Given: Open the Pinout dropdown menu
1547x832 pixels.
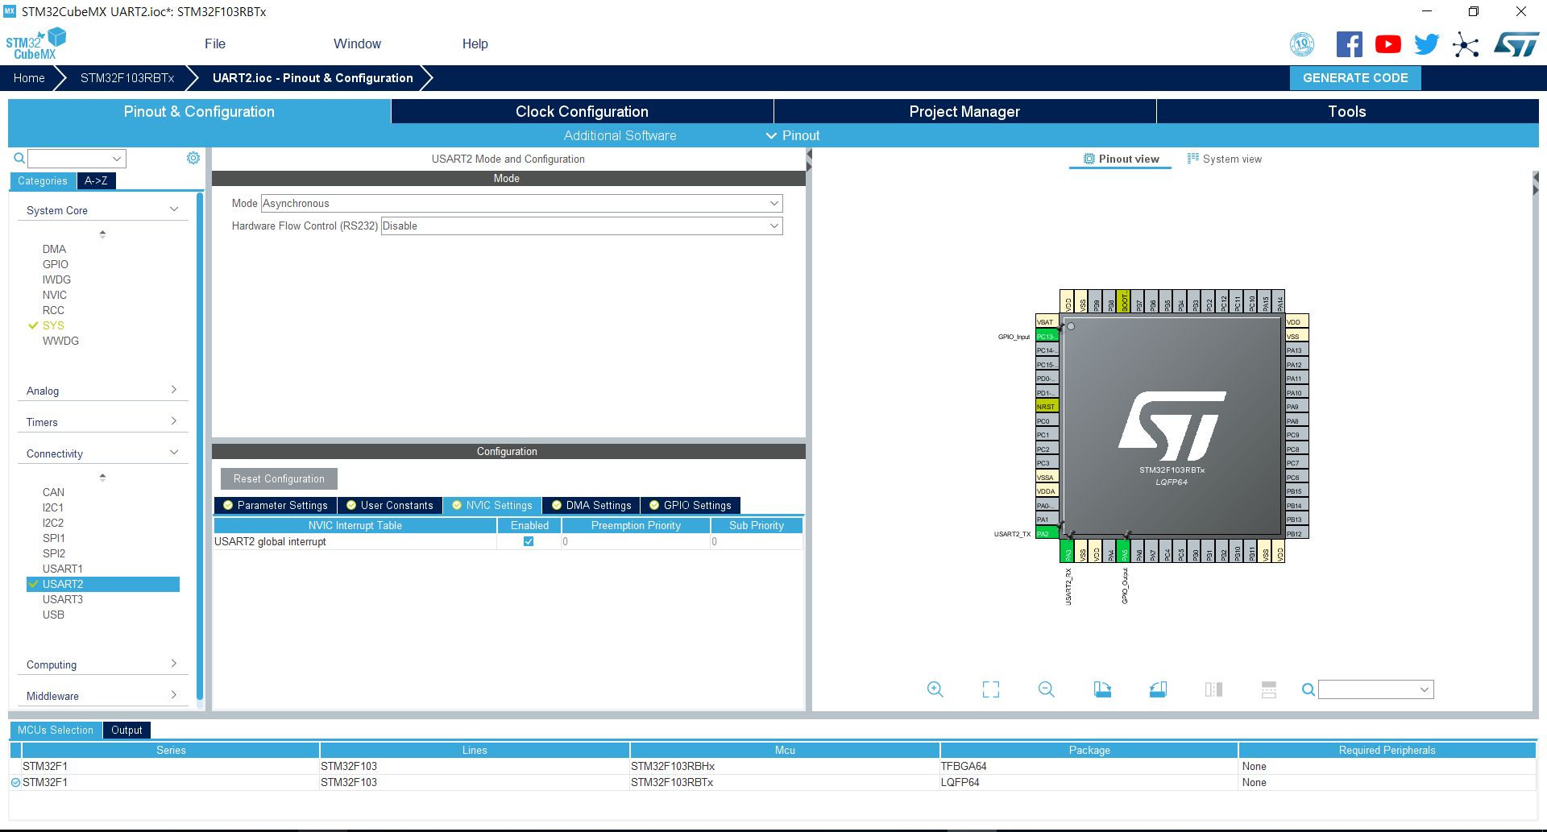Looking at the screenshot, I should (x=793, y=135).
